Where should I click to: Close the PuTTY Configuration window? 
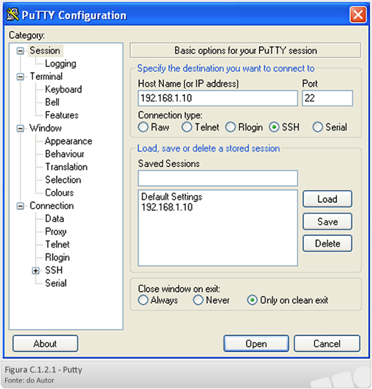tap(358, 15)
